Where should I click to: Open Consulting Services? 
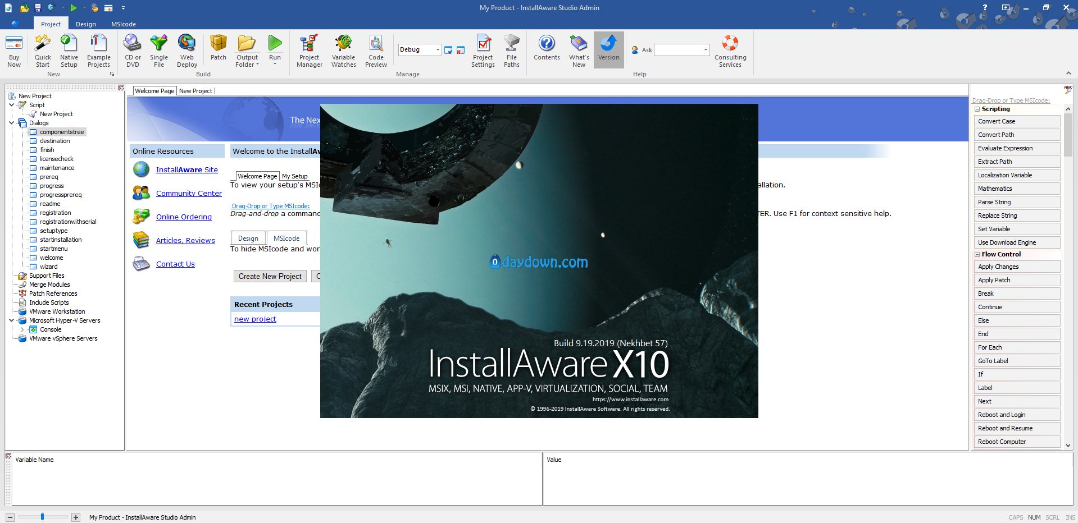730,51
